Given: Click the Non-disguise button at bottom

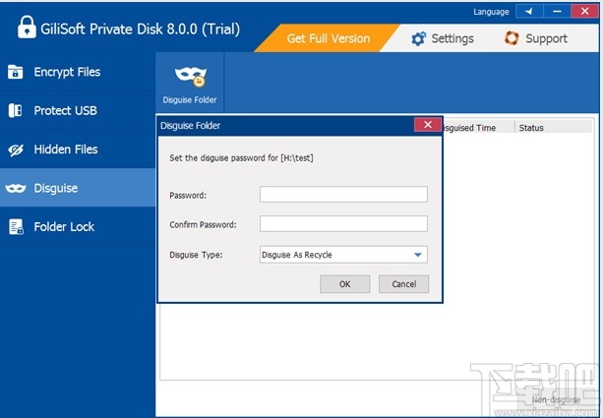Looking at the screenshot, I should click(556, 400).
